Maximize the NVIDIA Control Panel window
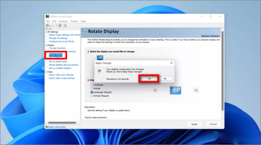The image size is (261, 145). [x=211, y=16]
